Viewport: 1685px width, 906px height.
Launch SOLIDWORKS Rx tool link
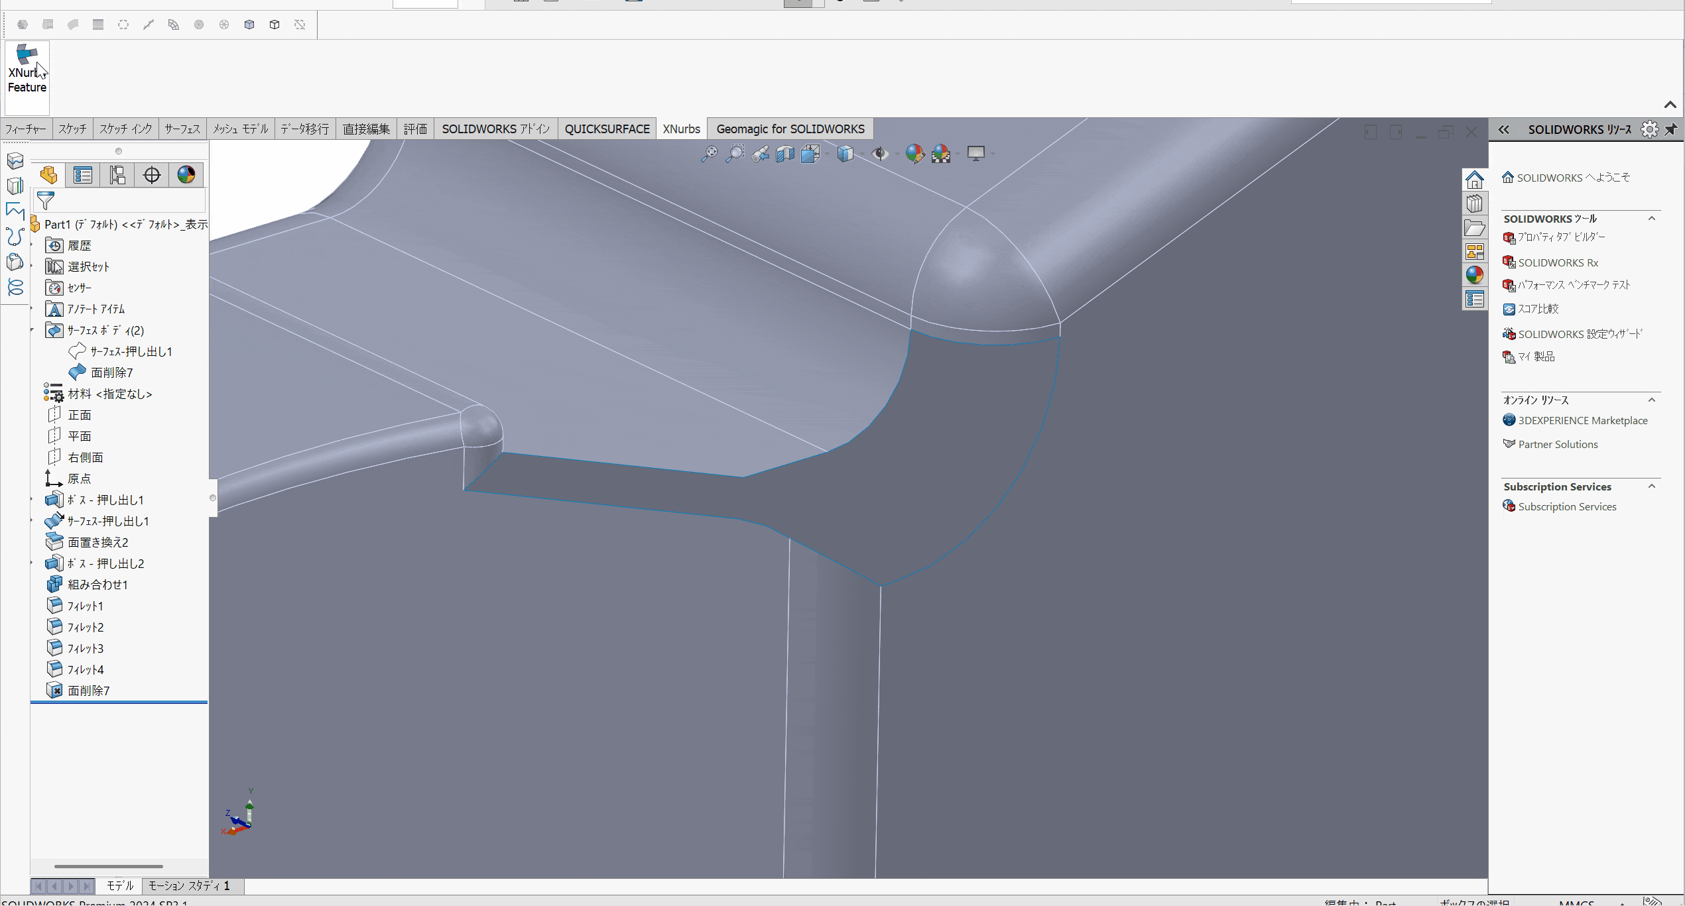pyautogui.click(x=1558, y=263)
